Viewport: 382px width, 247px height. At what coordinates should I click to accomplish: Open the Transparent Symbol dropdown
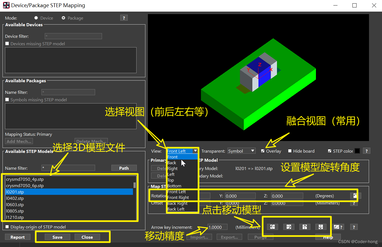point(241,151)
